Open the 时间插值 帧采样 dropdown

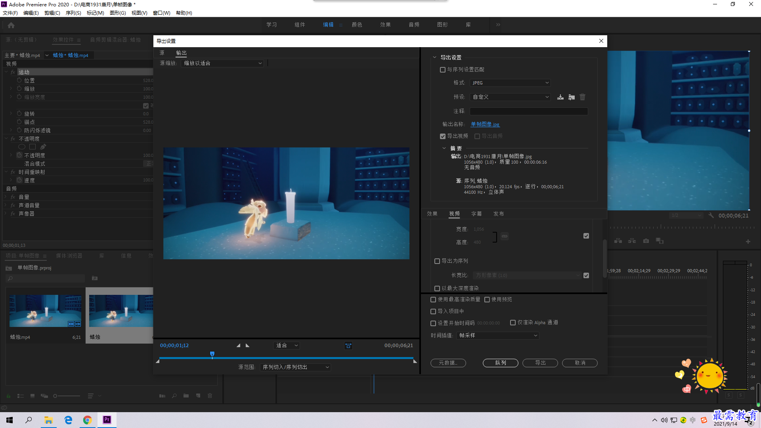click(x=498, y=336)
